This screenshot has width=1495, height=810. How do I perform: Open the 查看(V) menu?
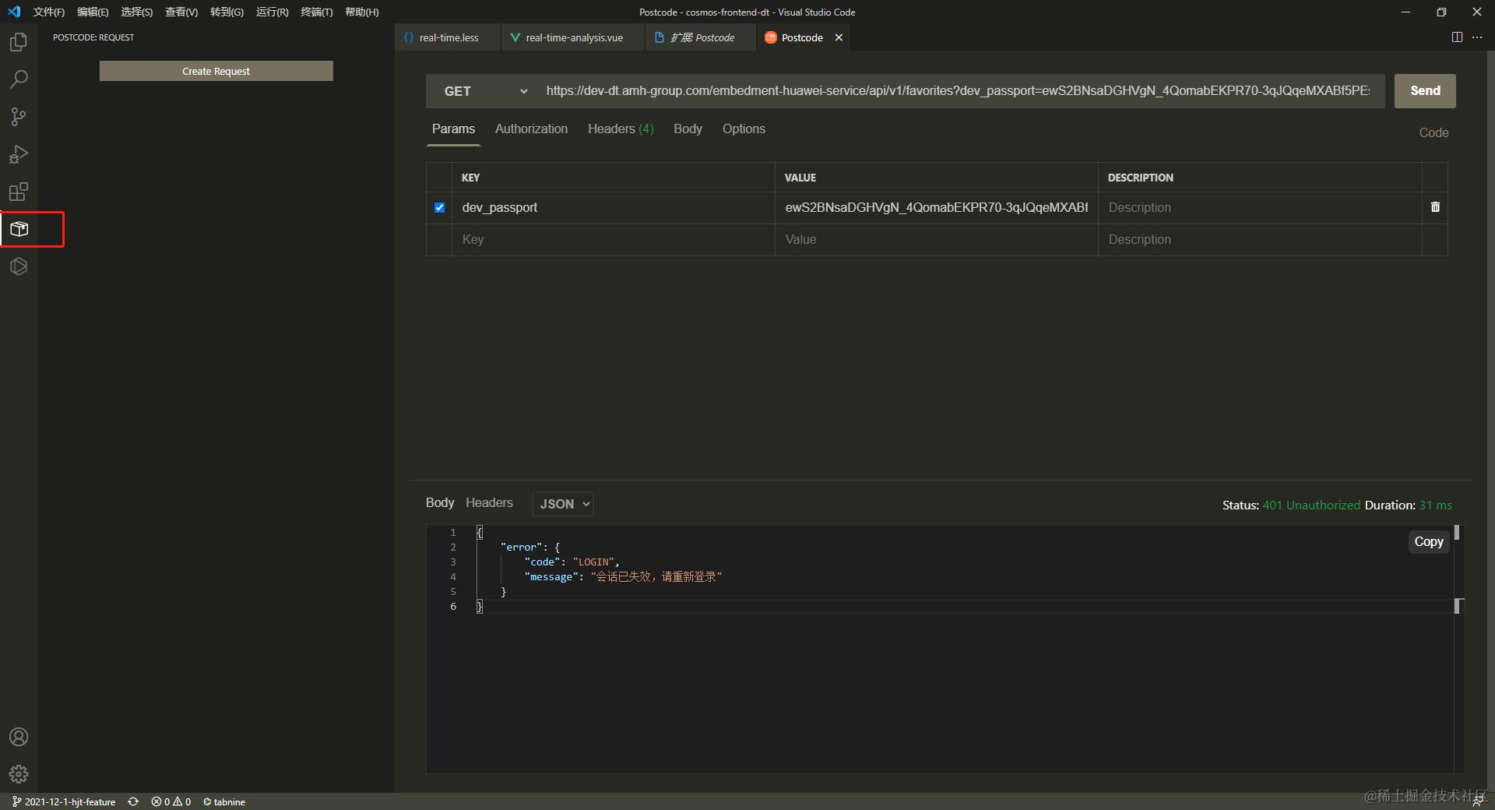click(181, 12)
